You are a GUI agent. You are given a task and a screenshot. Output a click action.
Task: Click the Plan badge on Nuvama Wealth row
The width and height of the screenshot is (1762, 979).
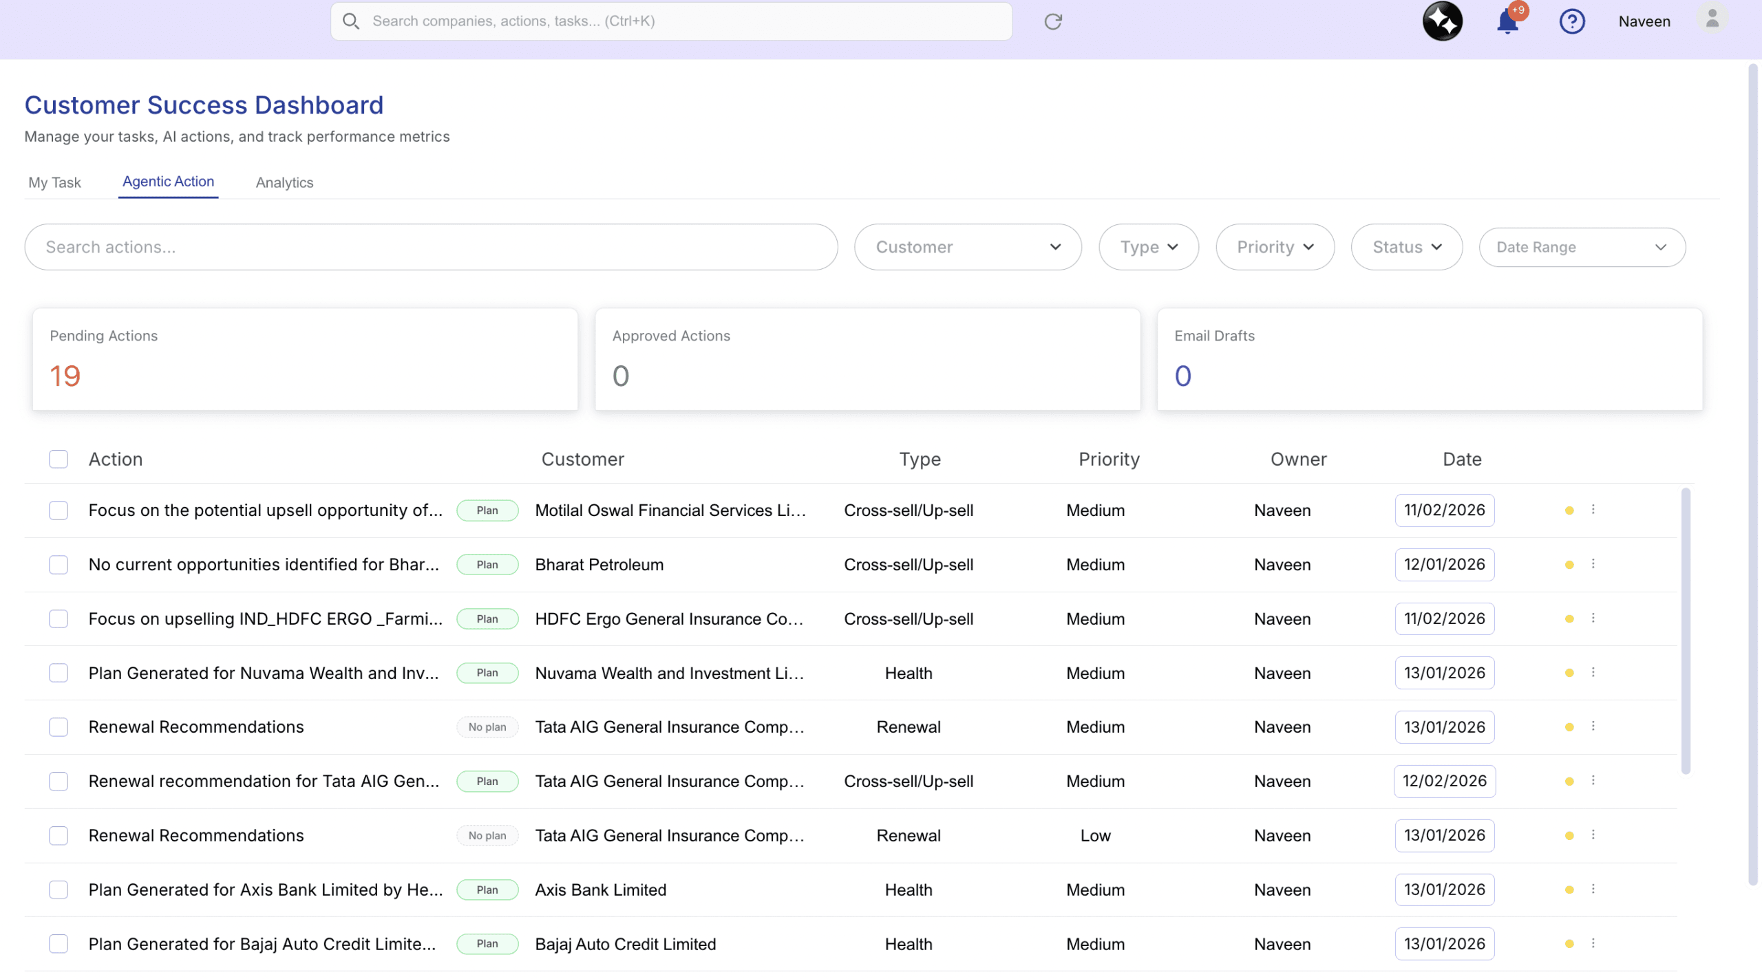pyautogui.click(x=487, y=673)
